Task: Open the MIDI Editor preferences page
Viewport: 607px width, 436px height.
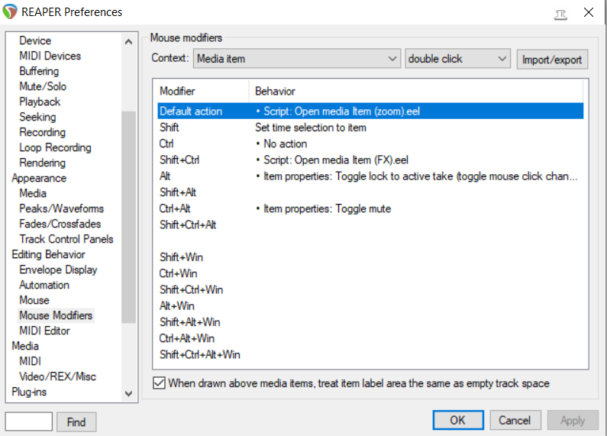Action: pos(44,331)
